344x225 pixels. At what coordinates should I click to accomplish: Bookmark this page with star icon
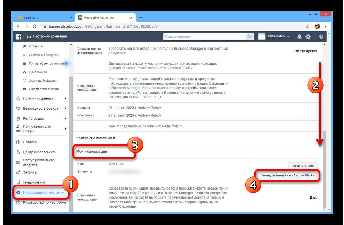pyautogui.click(x=307, y=26)
